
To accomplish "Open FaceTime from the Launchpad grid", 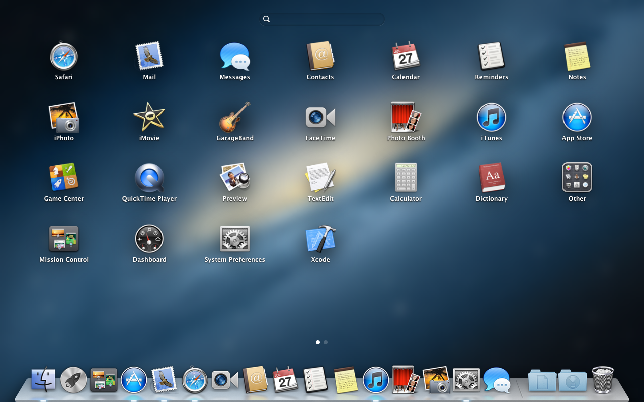I will [x=320, y=117].
